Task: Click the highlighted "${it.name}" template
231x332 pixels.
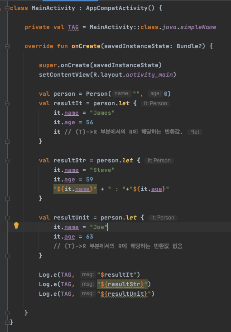Action: [x=75, y=189]
